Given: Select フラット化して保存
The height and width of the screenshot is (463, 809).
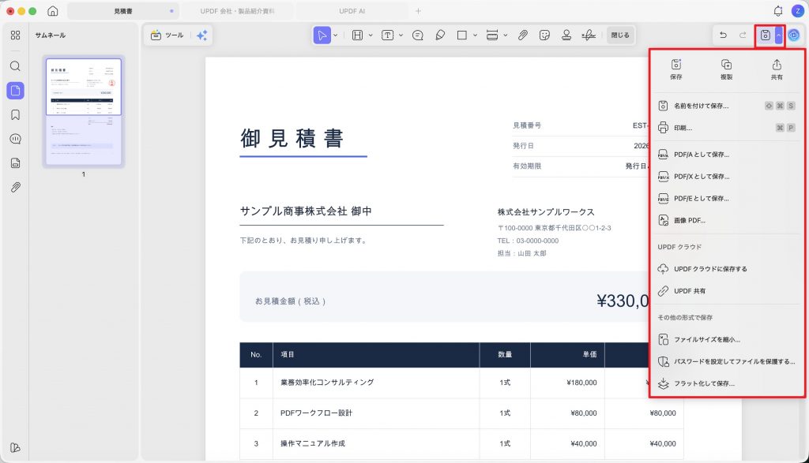Looking at the screenshot, I should coord(727,383).
